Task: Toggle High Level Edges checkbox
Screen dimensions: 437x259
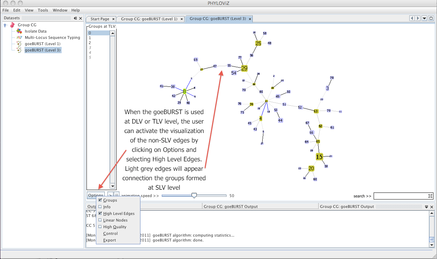Action: click(x=100, y=213)
